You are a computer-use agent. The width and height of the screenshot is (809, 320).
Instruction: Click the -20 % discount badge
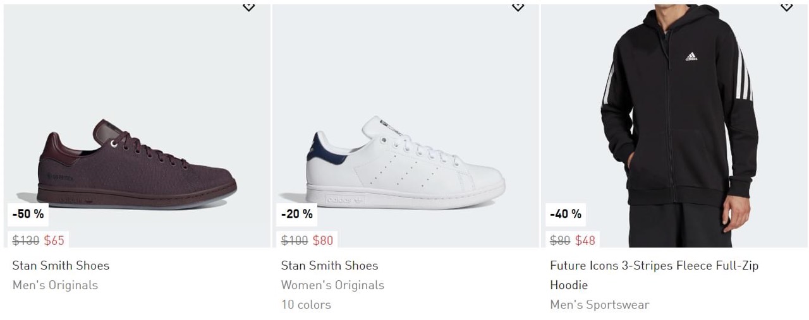click(x=297, y=214)
